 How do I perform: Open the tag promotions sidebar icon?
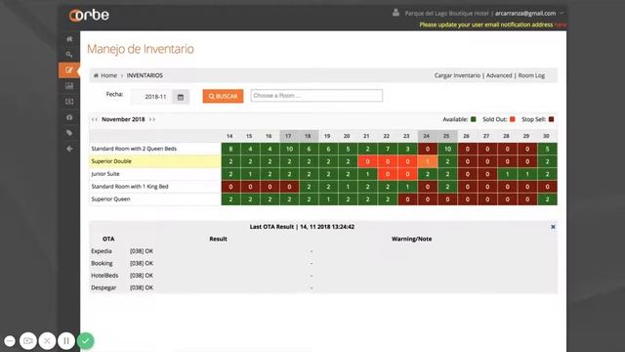[69, 133]
